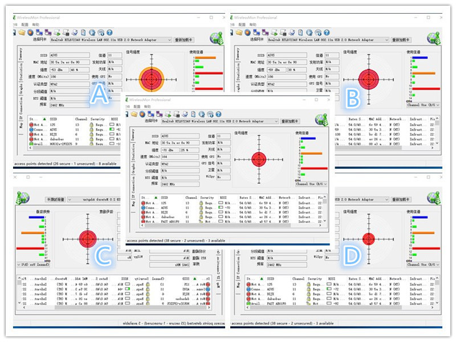Open 配置 menu in window B
The height and width of the screenshot is (342, 456).
(x=242, y=25)
